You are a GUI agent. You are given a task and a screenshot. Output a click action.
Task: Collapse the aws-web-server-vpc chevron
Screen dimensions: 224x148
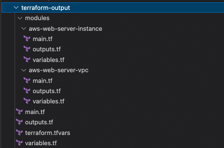point(24,70)
